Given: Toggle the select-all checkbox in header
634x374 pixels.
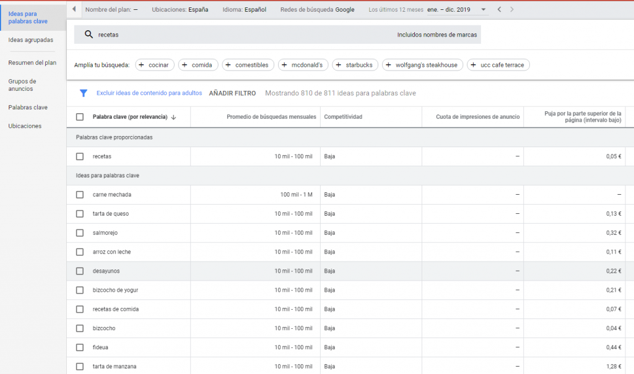Looking at the screenshot, I should [79, 117].
